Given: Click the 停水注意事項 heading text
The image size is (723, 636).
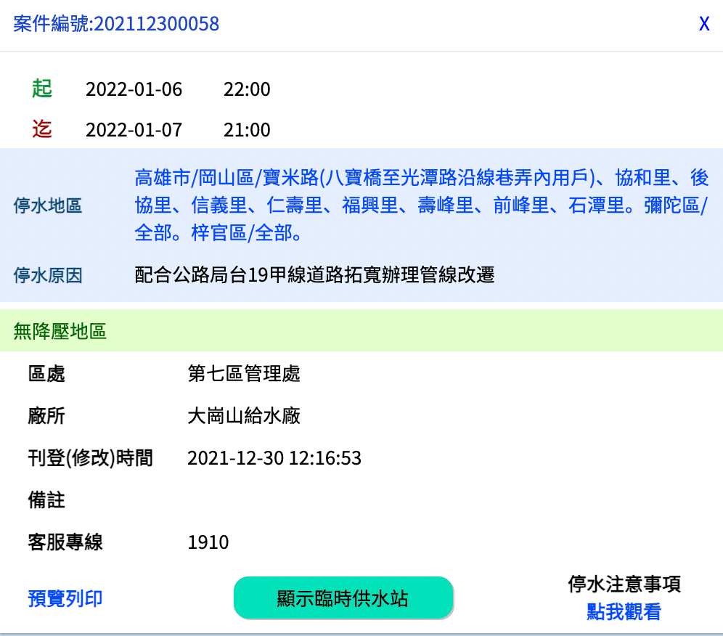Looking at the screenshot, I should tap(624, 584).
